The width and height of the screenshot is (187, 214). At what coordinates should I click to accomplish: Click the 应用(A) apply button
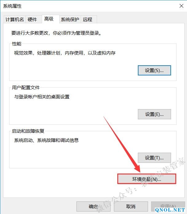click(x=168, y=206)
